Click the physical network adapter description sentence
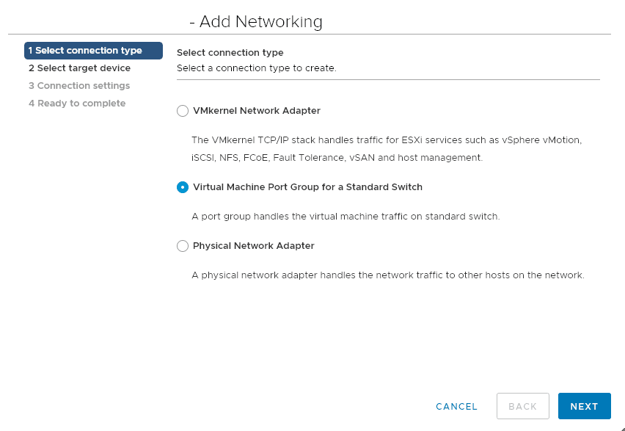 (x=387, y=275)
